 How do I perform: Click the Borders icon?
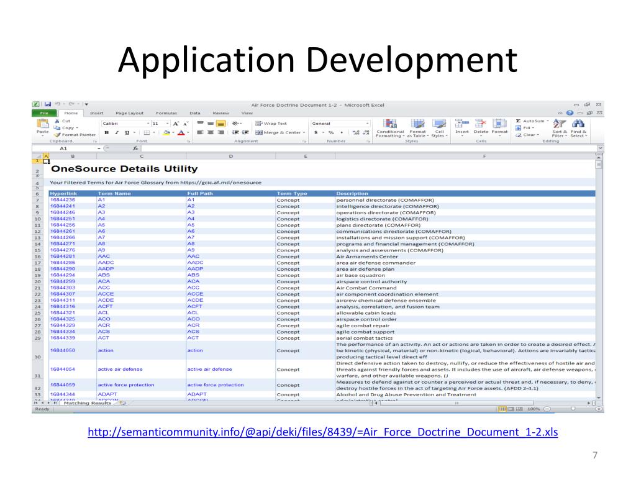[147, 133]
